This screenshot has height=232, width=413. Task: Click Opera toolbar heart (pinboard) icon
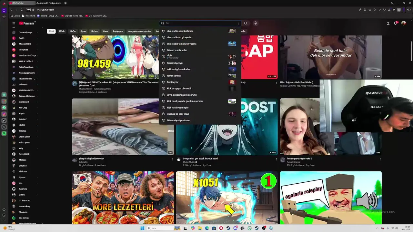(x=384, y=10)
